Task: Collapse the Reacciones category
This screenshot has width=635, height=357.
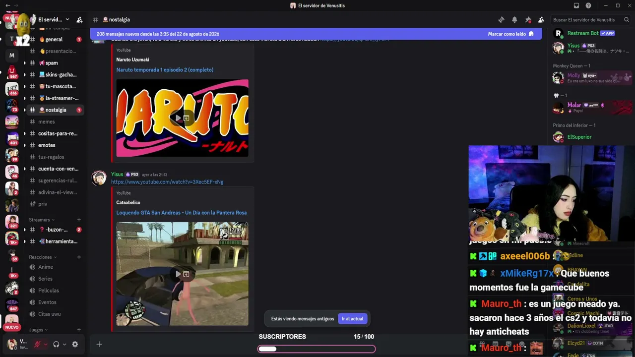Action: 43,257
